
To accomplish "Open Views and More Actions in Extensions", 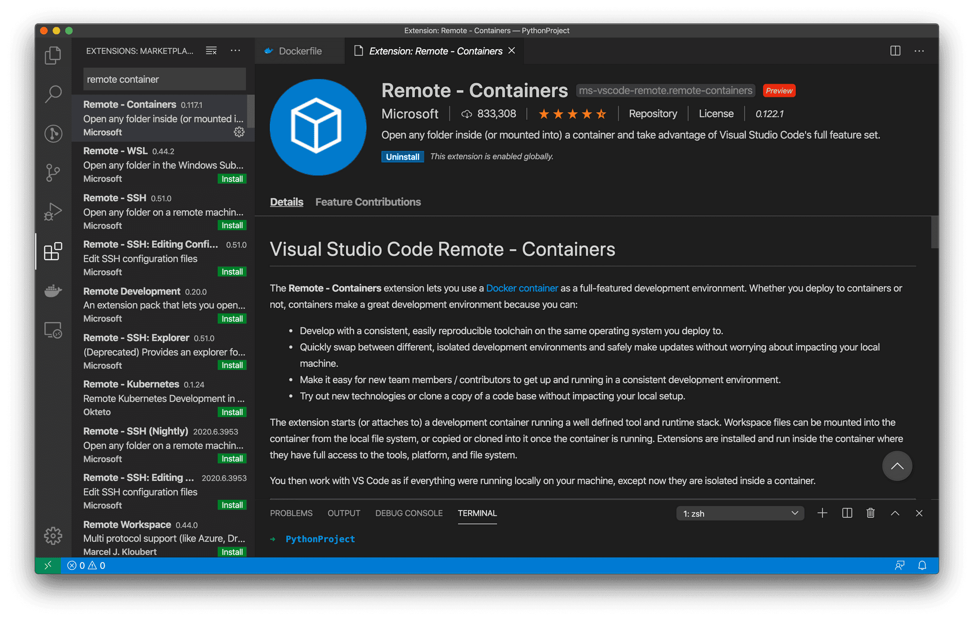I will 236,51.
